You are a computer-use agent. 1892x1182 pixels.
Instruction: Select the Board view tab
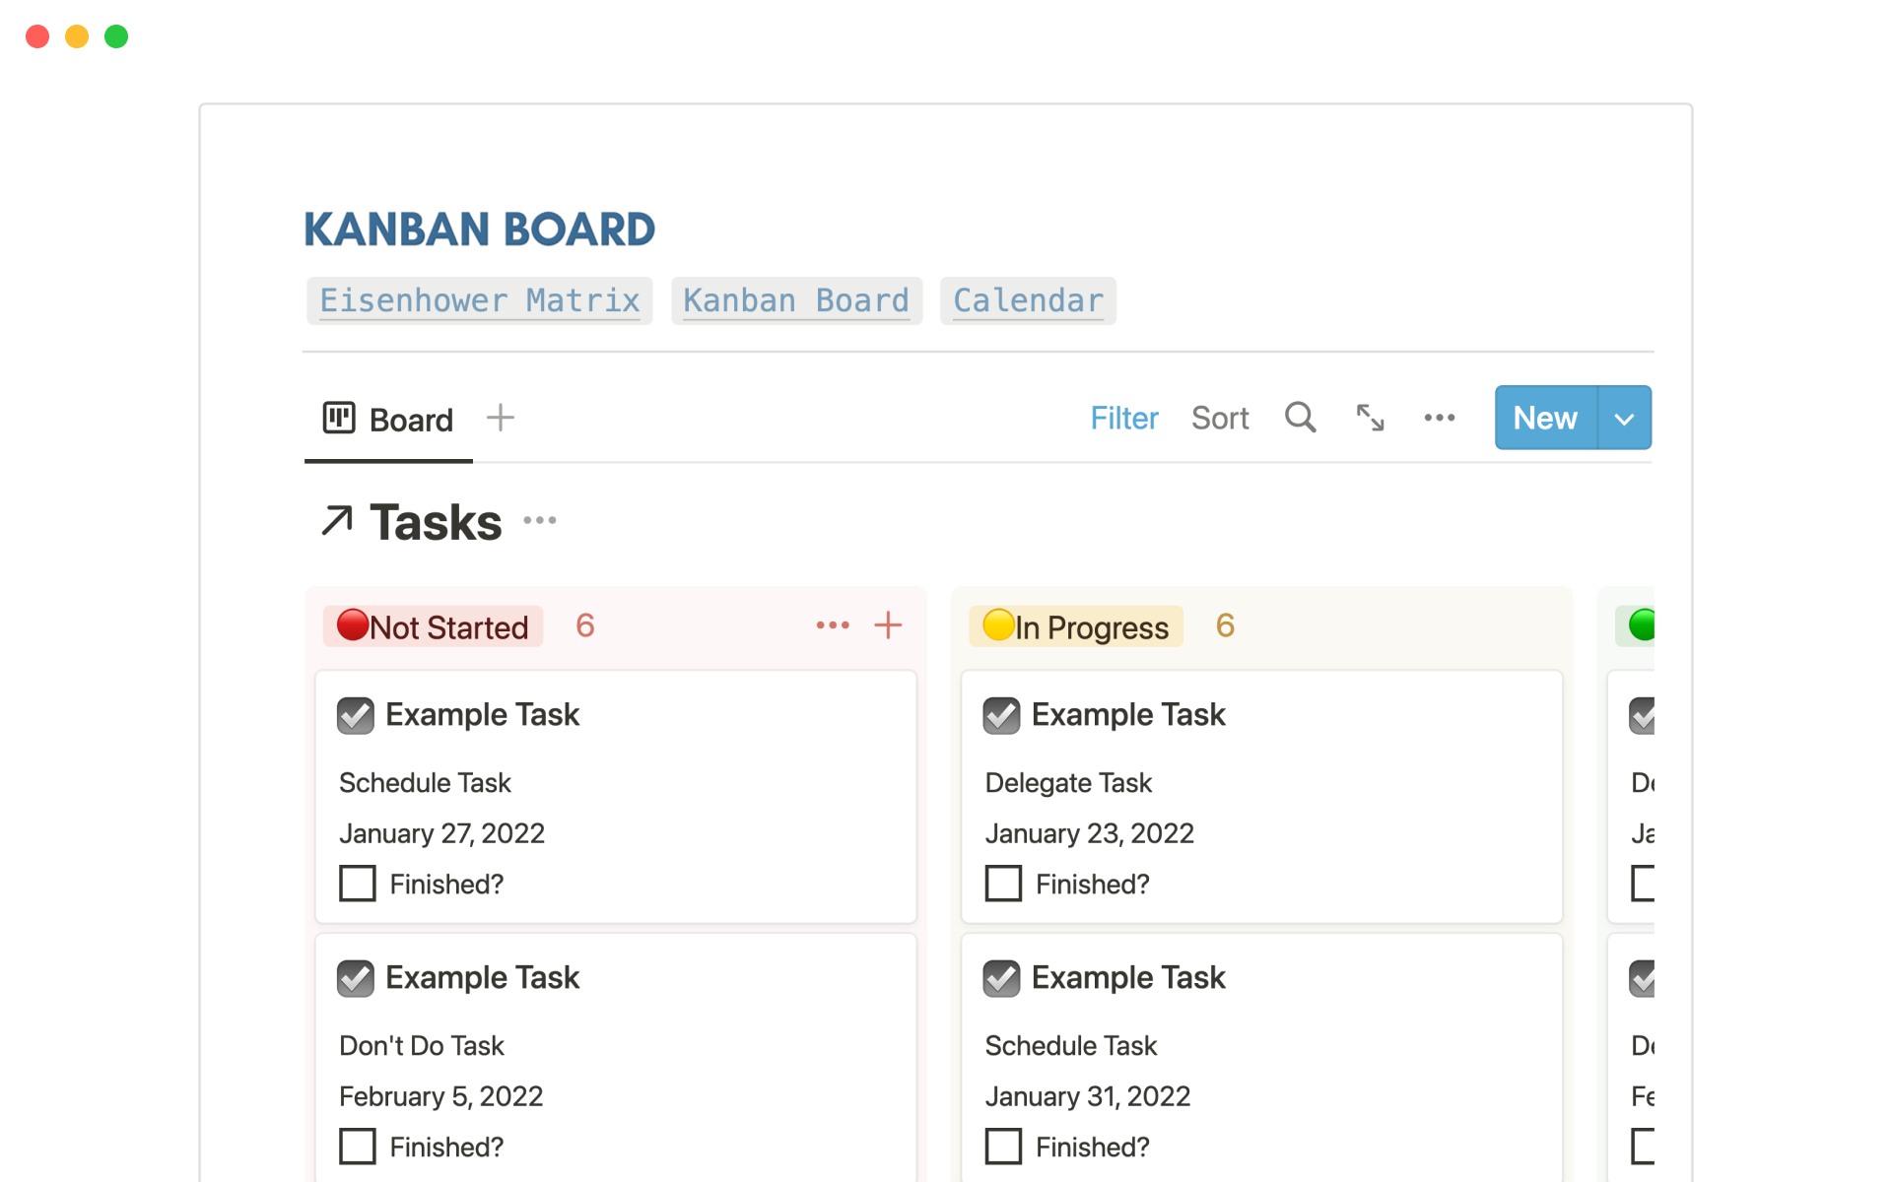click(x=389, y=420)
